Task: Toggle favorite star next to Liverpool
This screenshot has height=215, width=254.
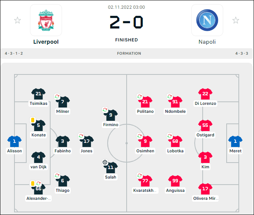Action: tap(17, 20)
